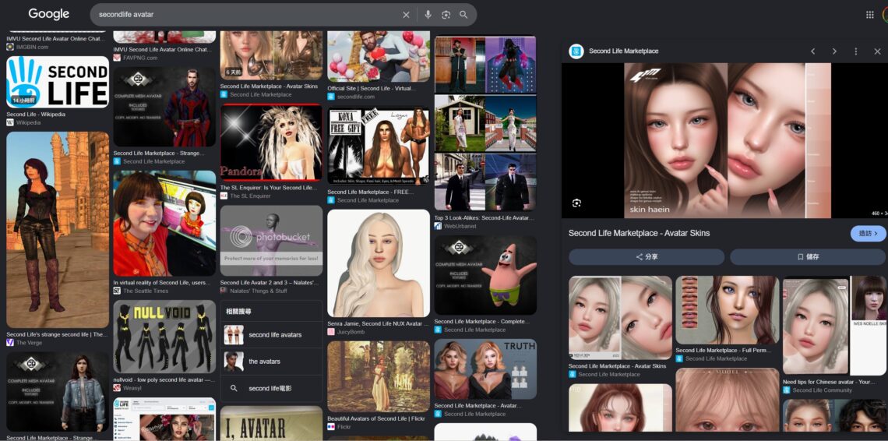The image size is (888, 441).
Task: Click the blue visit button
Action: 869,234
